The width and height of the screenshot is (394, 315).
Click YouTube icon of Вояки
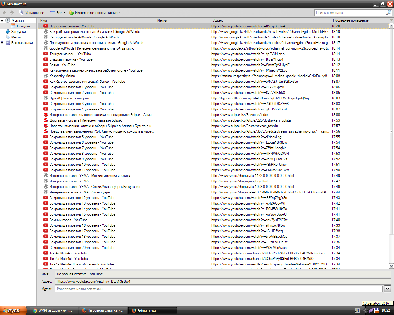[x=46, y=65]
